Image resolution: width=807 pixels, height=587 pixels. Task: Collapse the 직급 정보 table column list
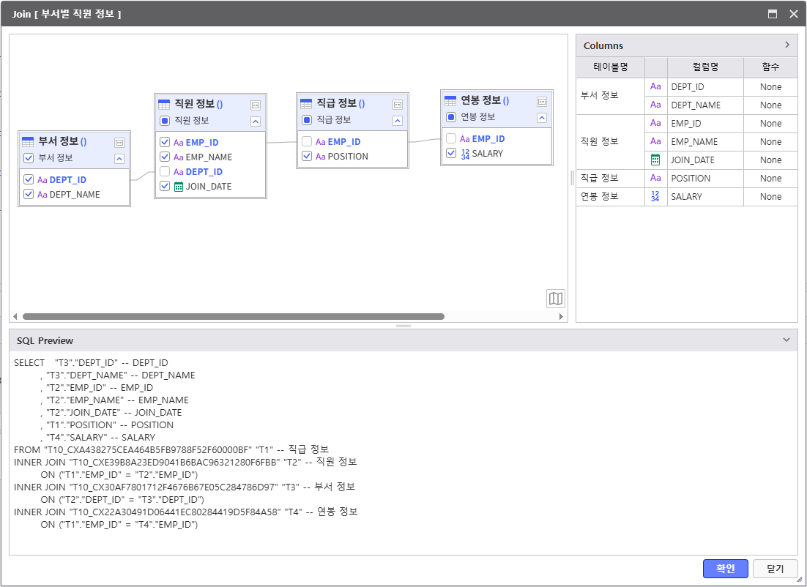pos(398,121)
